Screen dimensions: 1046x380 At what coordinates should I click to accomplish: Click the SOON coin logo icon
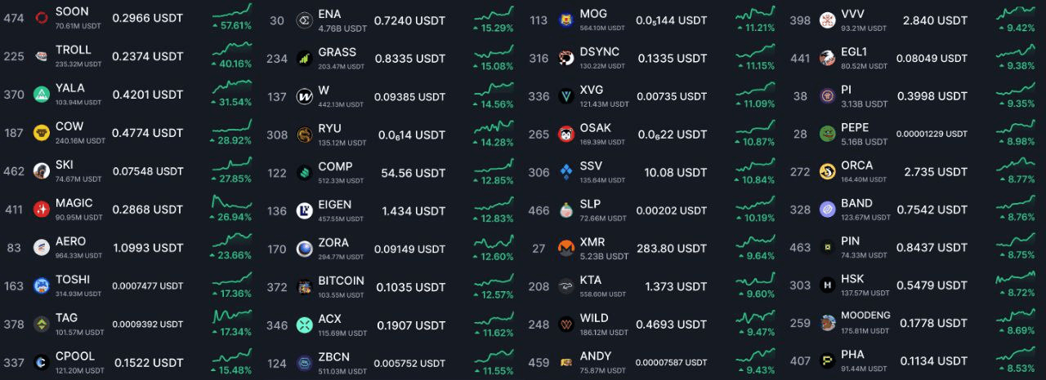(42, 18)
